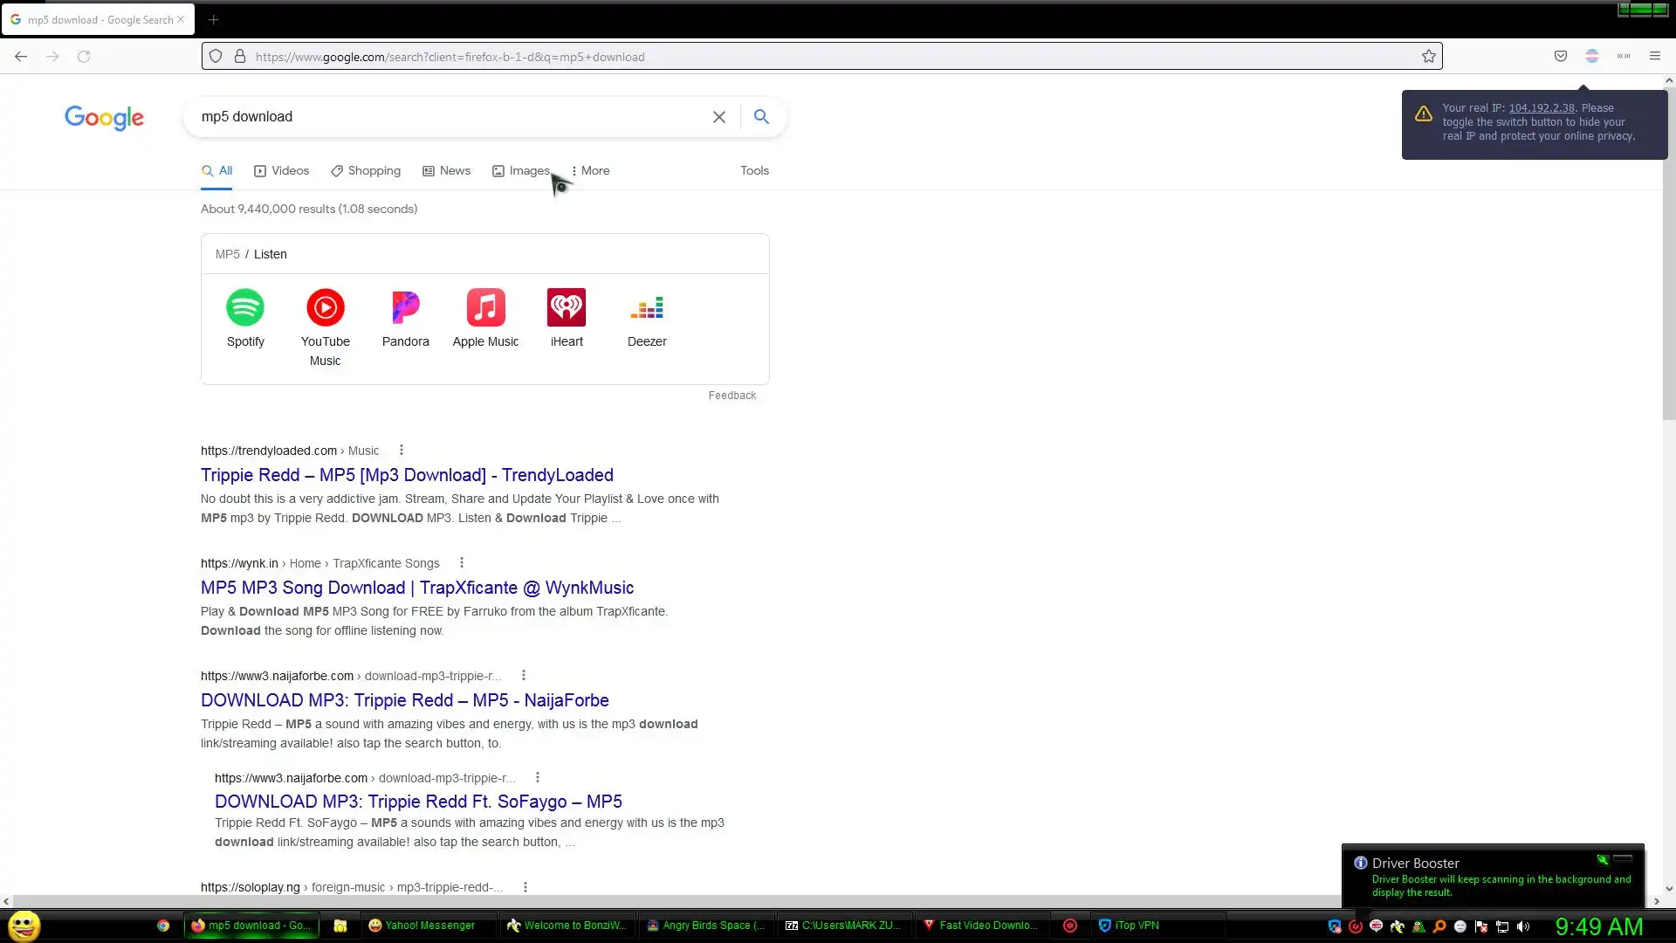Open the Deezer icon

647,307
